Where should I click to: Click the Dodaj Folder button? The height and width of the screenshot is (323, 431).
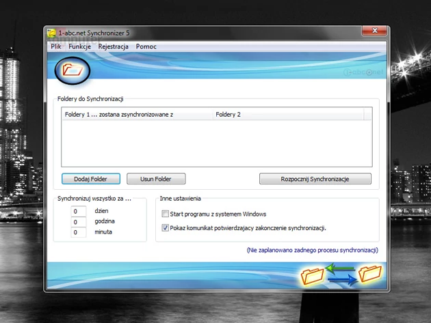click(x=91, y=179)
